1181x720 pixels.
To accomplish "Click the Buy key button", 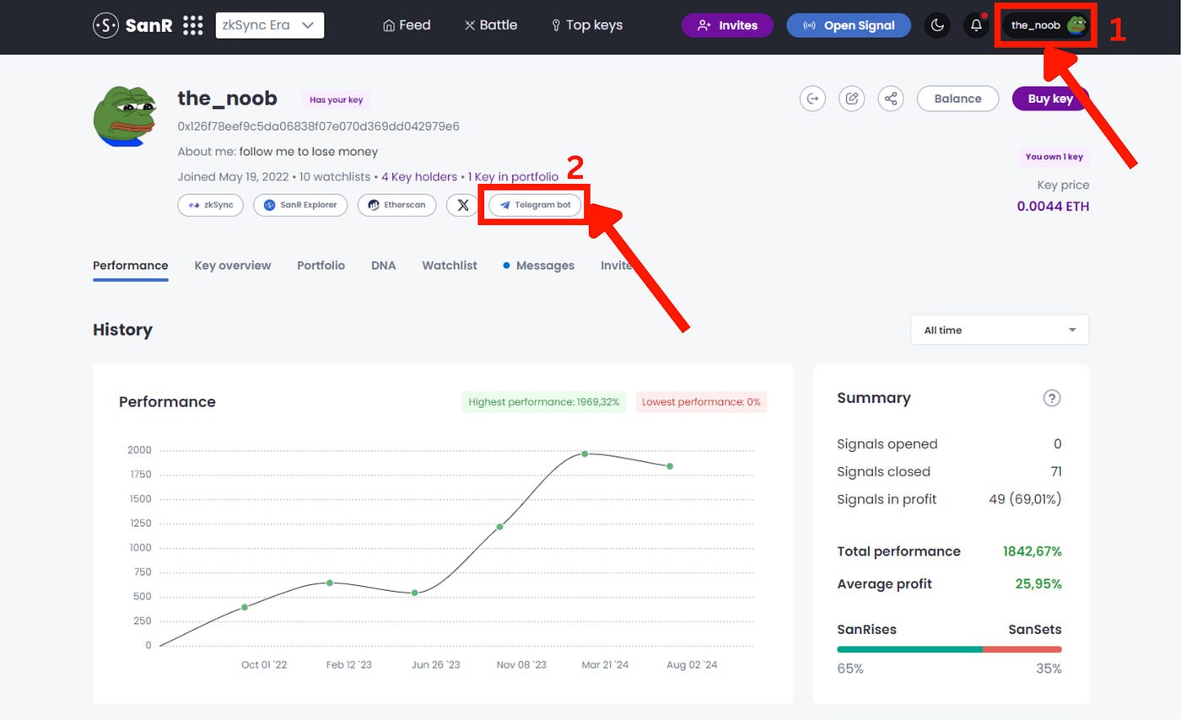I will [1050, 99].
